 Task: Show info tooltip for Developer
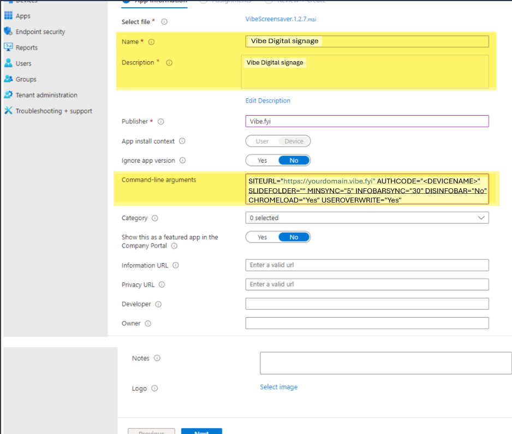coord(158,304)
